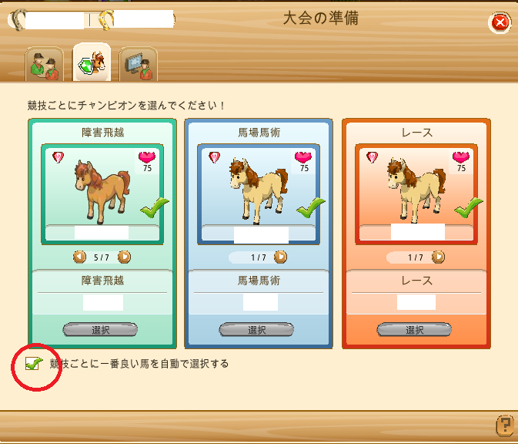Open help via question mark icon
The width and height of the screenshot is (518, 444).
click(x=505, y=425)
